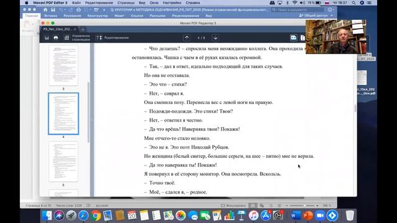Switch to Рецензирование tab in Word
Image resolution: width=397 pixels, height=223 pixels.
click(x=185, y=15)
